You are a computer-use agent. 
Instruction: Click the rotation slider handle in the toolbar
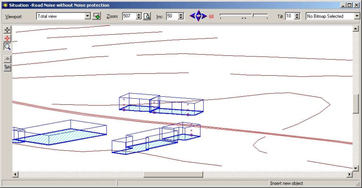pos(253,15)
